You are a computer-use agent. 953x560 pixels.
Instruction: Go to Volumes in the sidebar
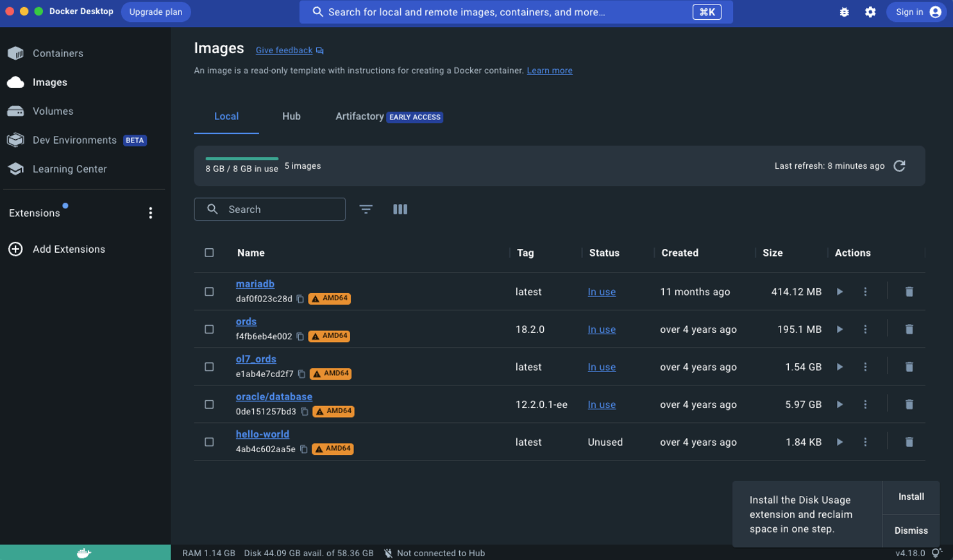pos(53,111)
